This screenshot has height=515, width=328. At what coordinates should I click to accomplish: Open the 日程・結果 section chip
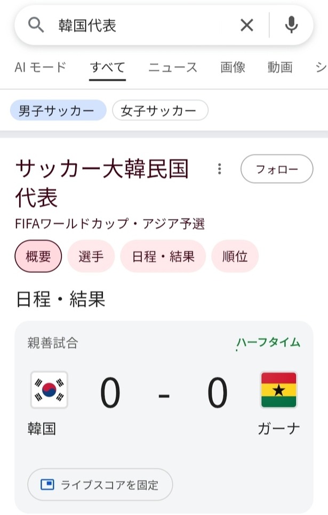click(x=163, y=256)
